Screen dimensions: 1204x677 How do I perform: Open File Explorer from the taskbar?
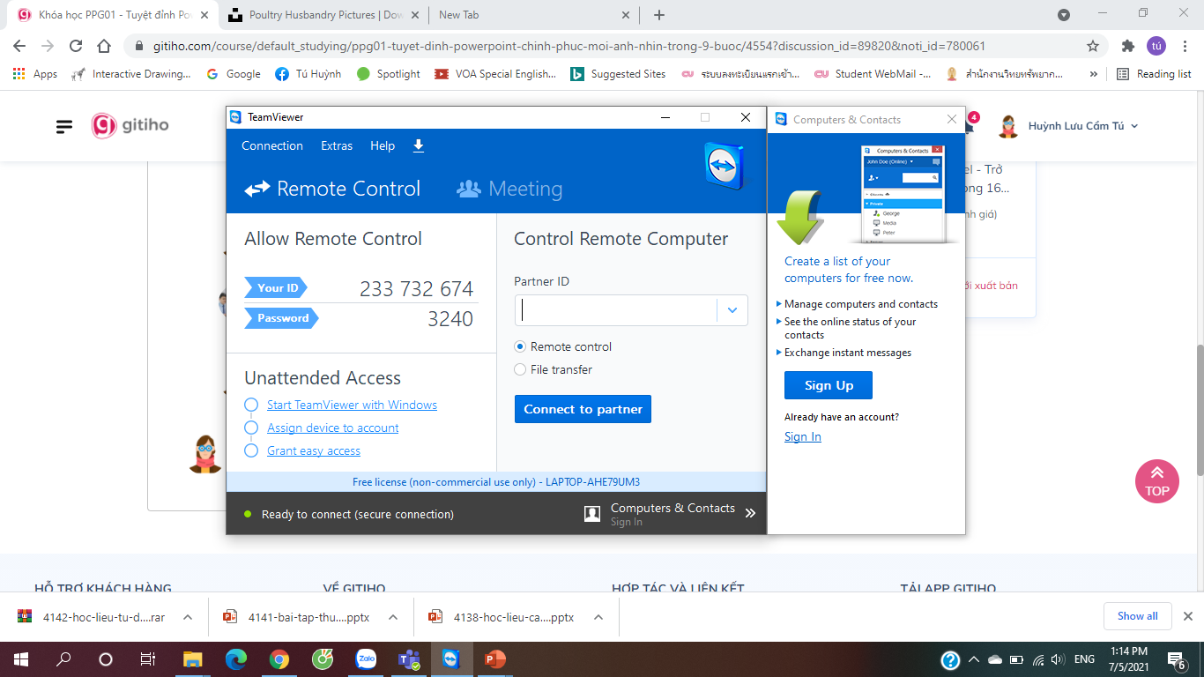tap(192, 658)
